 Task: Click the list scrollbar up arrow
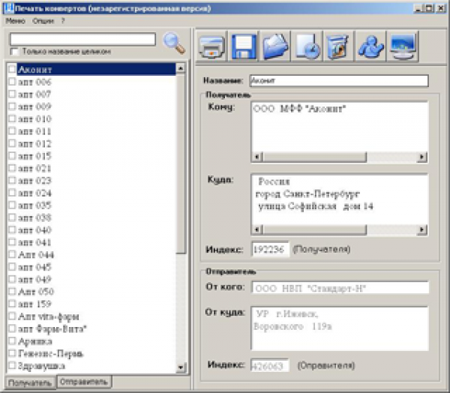pyautogui.click(x=181, y=68)
